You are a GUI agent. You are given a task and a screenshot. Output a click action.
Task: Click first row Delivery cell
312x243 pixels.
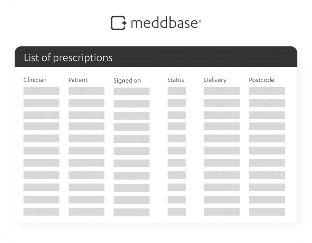coord(222,91)
